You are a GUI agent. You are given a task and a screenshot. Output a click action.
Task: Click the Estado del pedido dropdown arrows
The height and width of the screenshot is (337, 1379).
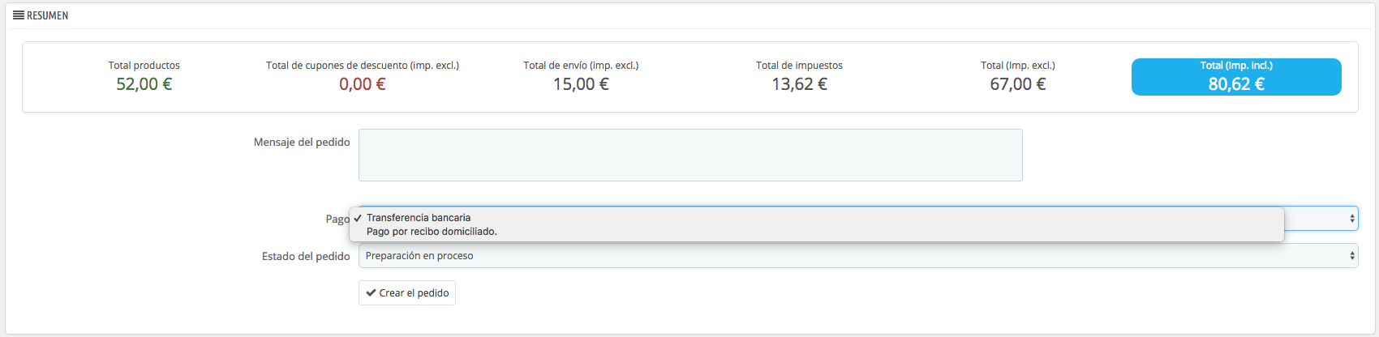pos(1351,256)
